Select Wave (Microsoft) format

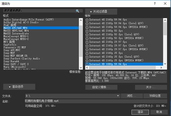(41, 67)
